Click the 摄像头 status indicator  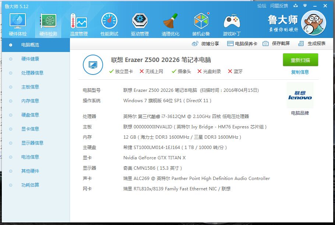pyautogui.click(x=181, y=72)
